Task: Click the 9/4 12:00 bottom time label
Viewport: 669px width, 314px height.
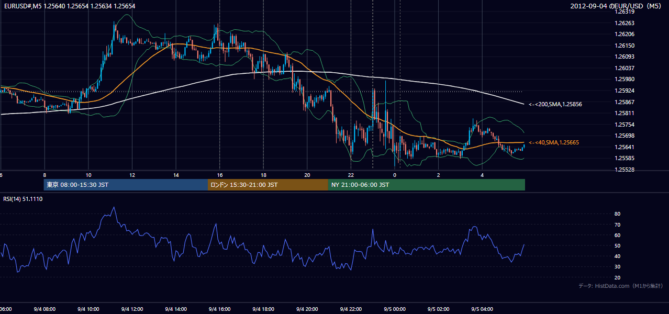Action: pos(132,309)
